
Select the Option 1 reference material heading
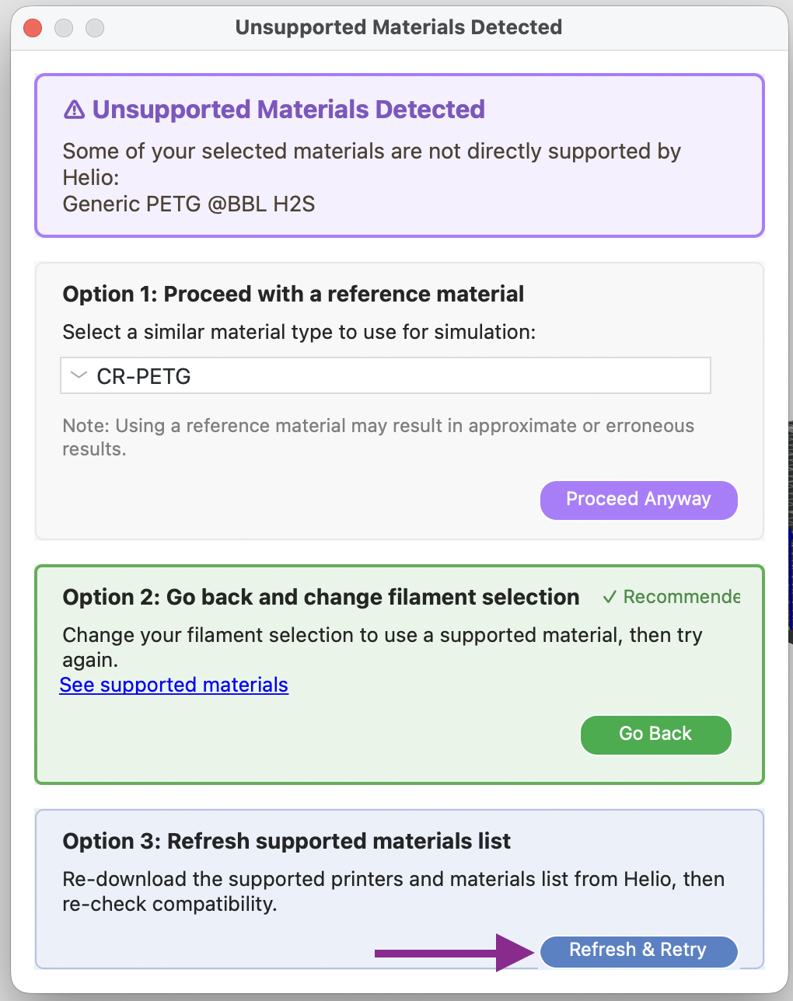(x=293, y=294)
